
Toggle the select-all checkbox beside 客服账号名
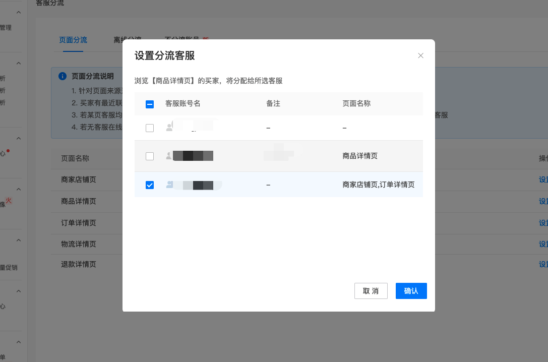[x=150, y=104]
